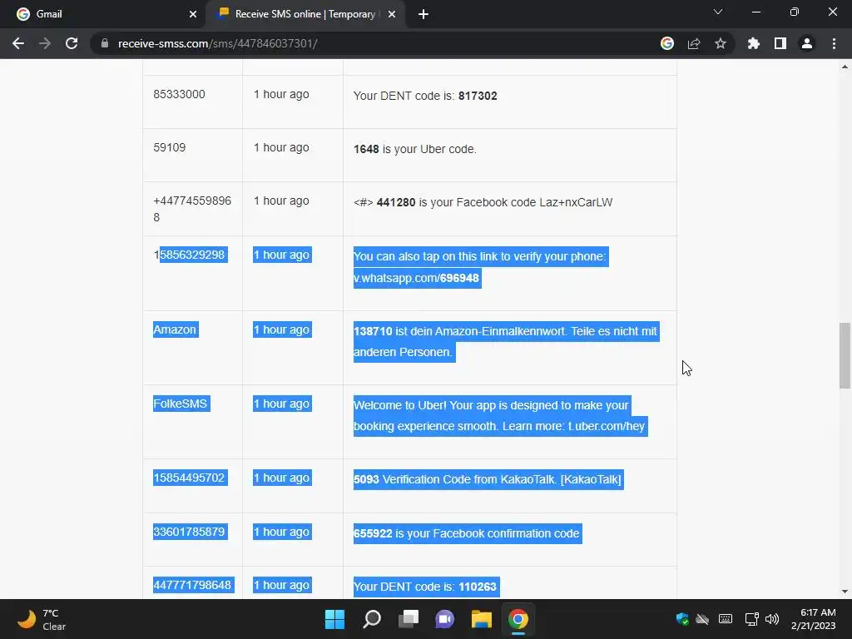852x639 pixels.
Task: Open weather widget showing 7°C Clear
Action: point(42,619)
